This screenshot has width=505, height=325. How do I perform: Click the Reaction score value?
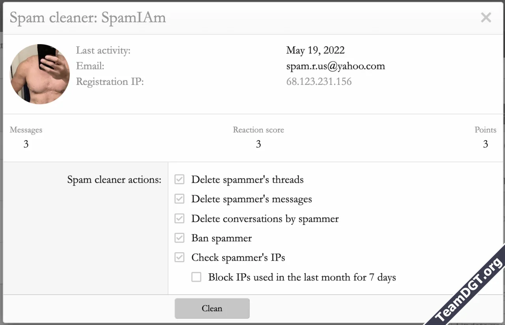click(x=258, y=144)
